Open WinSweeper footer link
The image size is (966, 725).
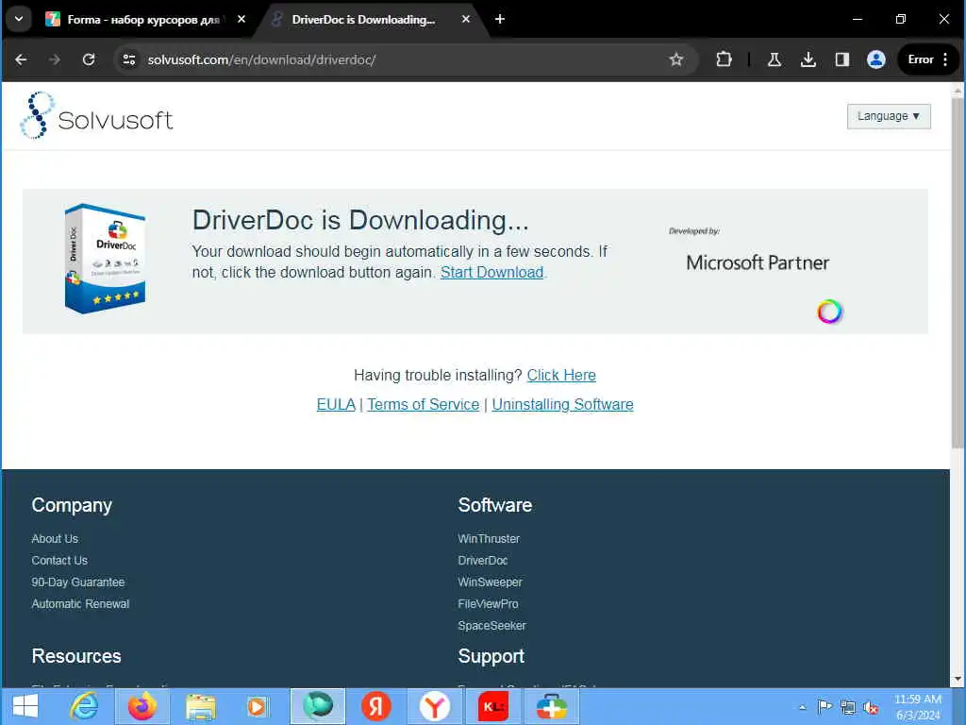[x=490, y=582]
